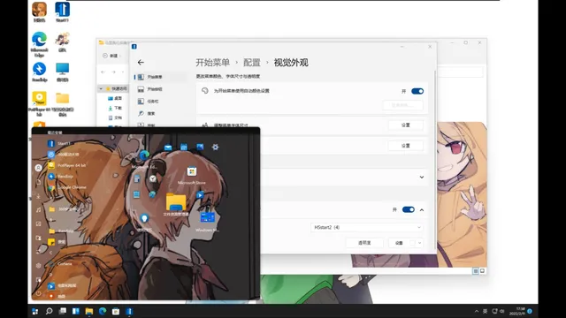Image resolution: width=566 pixels, height=318 pixels.
Task: Open Calendar tile in start menu preview
Action: (184, 148)
